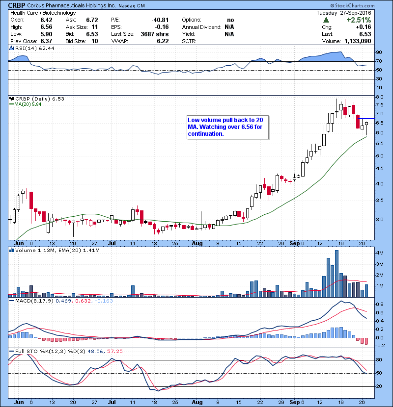
Task: Click the blue horizontal resistance line near 6.56
Action: (366, 119)
